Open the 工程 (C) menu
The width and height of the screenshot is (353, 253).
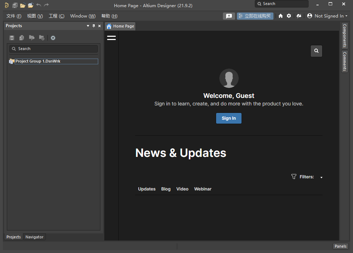click(x=56, y=16)
